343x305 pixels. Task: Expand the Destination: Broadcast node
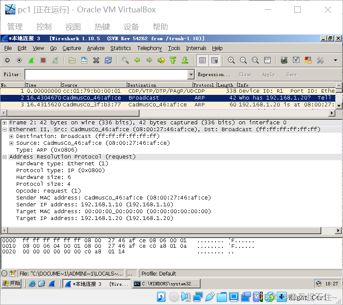11,136
